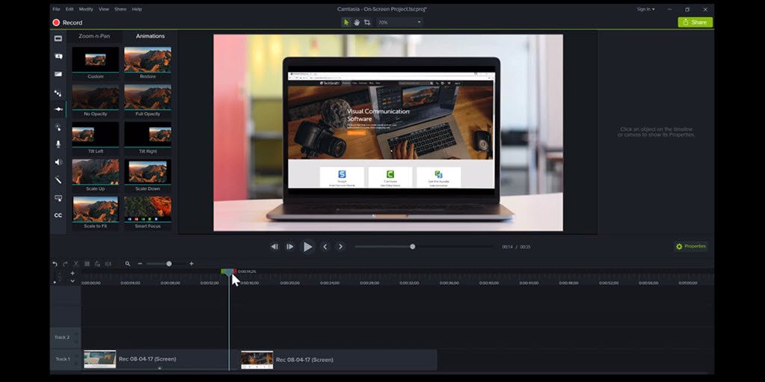Open the File menu
Screen dimensions: 765x382
(x=56, y=9)
